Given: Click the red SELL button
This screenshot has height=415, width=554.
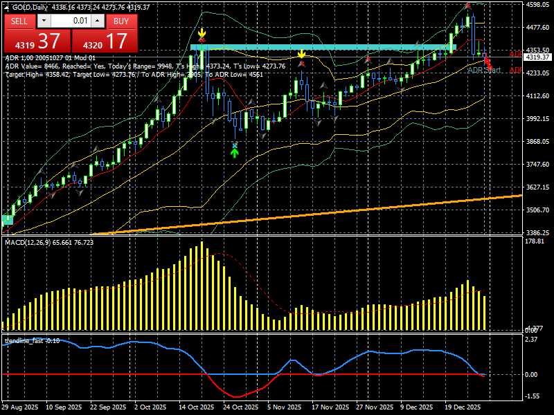Looking at the screenshot, I should pyautogui.click(x=20, y=21).
